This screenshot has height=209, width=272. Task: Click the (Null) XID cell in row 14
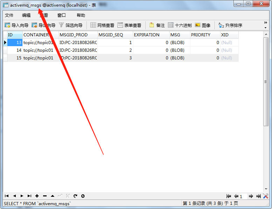tap(230, 50)
